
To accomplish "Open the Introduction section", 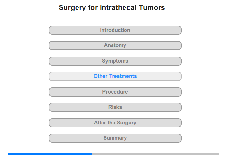I will [x=115, y=30].
